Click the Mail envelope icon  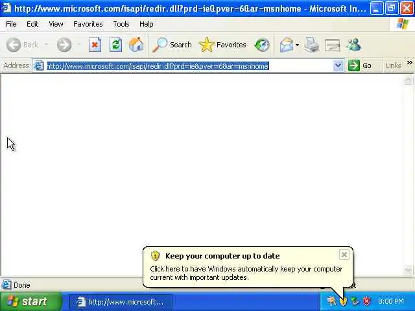pyautogui.click(x=287, y=45)
